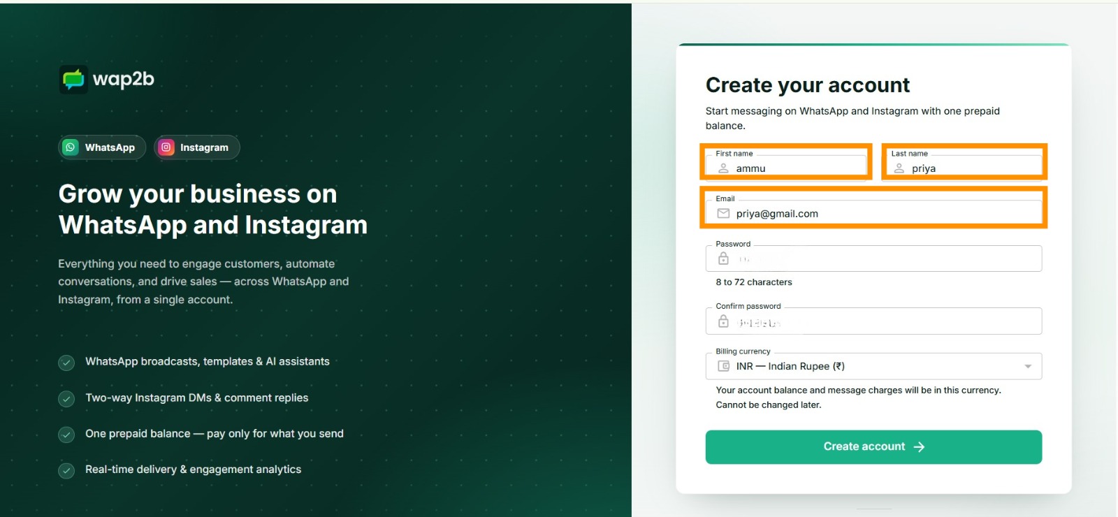This screenshot has width=1118, height=517.
Task: Click the wap2b logo icon
Action: tap(73, 80)
